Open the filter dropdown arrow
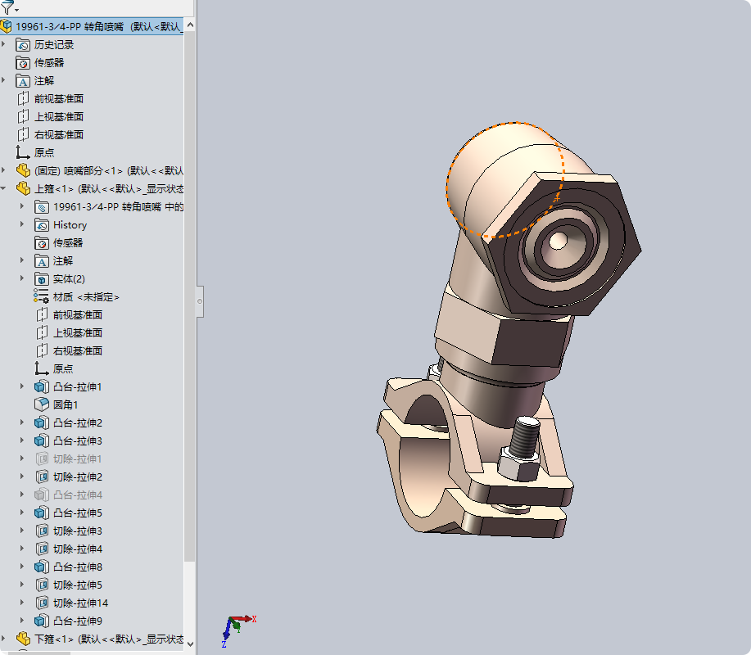 pyautogui.click(x=16, y=10)
